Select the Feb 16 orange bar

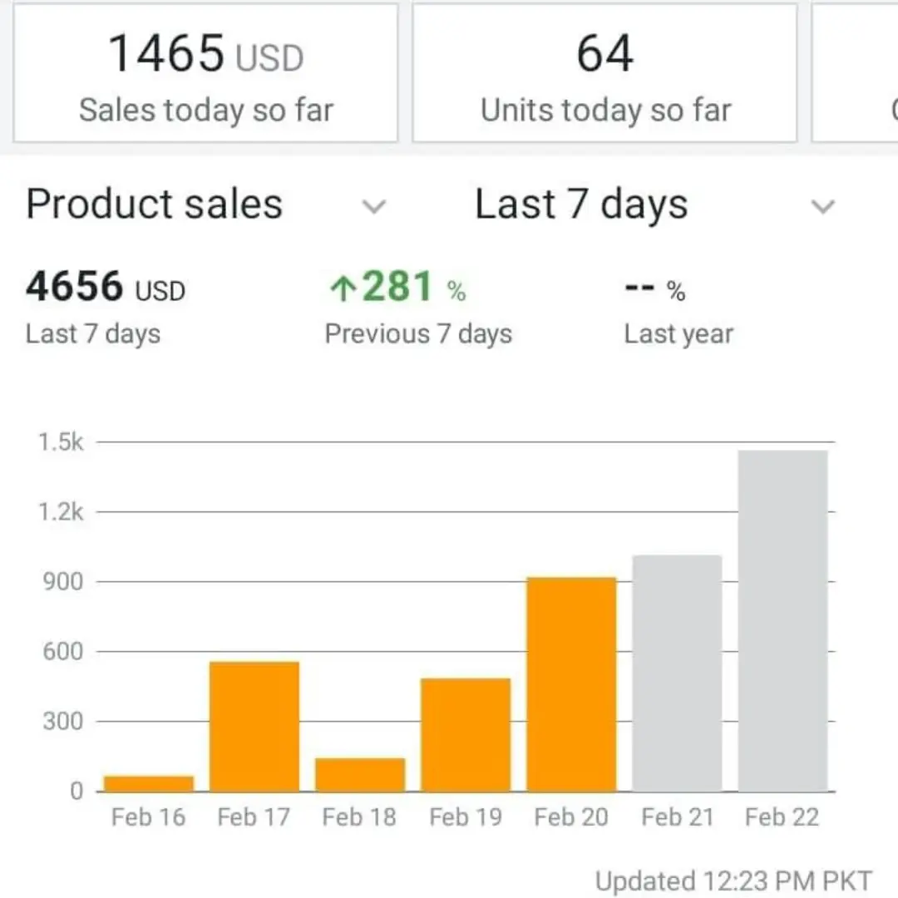pos(149,784)
